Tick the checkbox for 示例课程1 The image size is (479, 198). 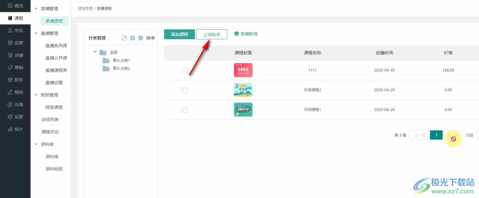pyautogui.click(x=185, y=110)
